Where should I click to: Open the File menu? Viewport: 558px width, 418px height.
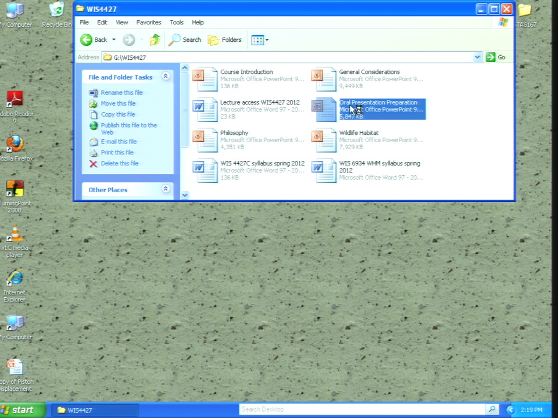84,23
